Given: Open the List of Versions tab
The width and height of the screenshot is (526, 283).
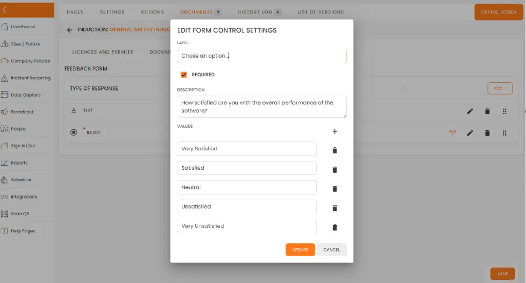Looking at the screenshot, I should [321, 12].
